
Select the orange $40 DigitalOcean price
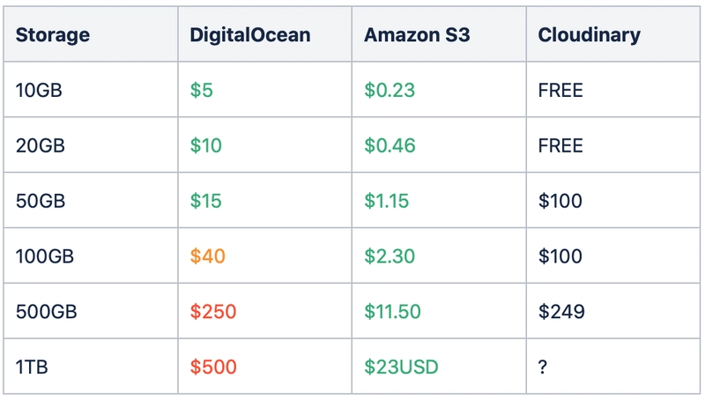pos(207,256)
